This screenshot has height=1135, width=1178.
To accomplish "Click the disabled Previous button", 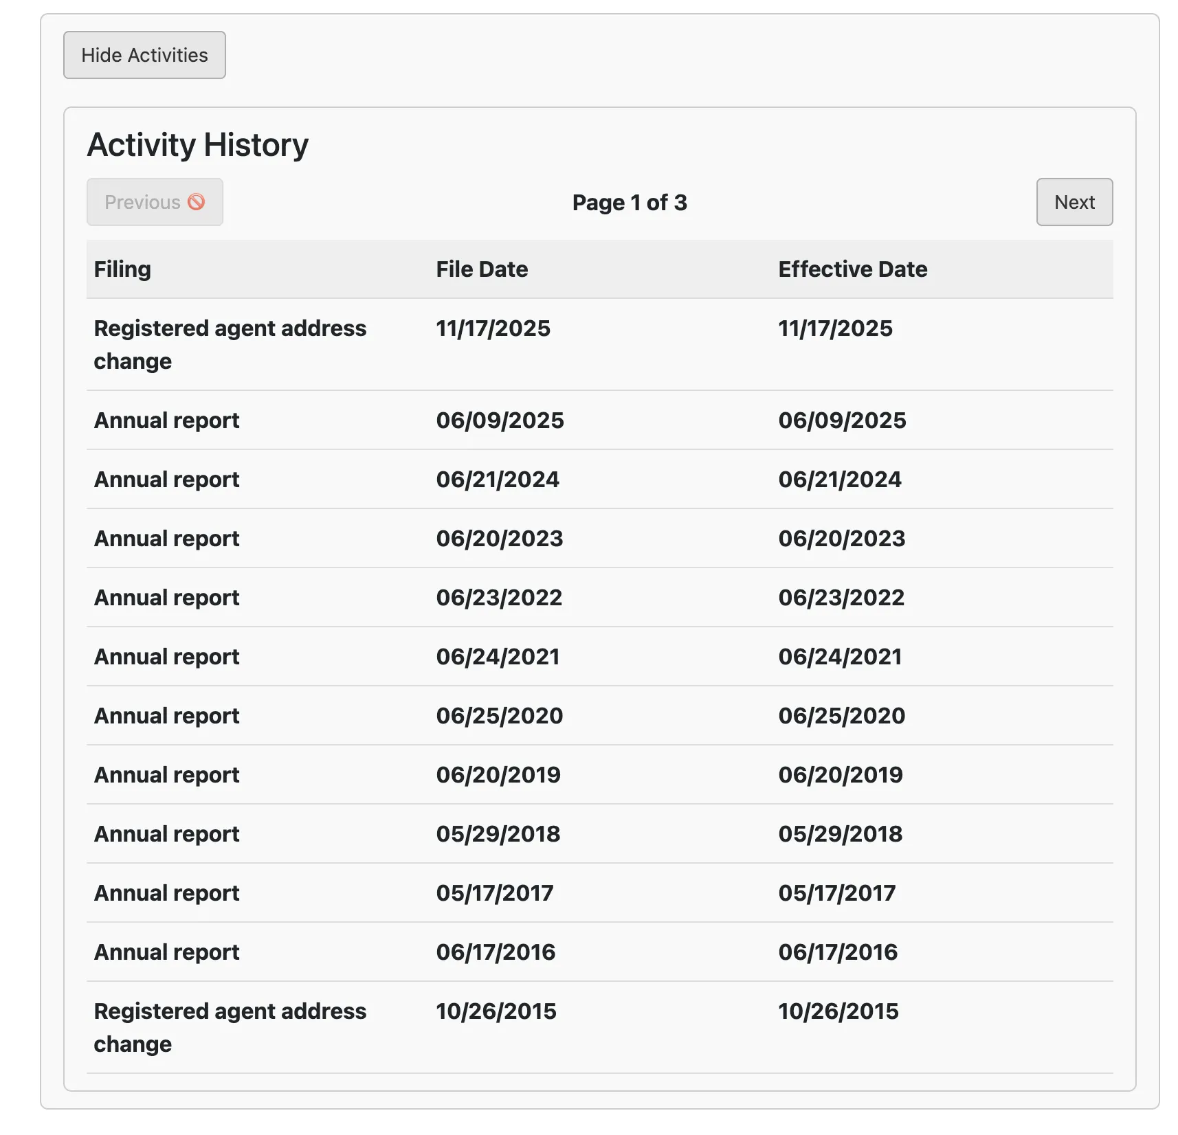I will 155,202.
